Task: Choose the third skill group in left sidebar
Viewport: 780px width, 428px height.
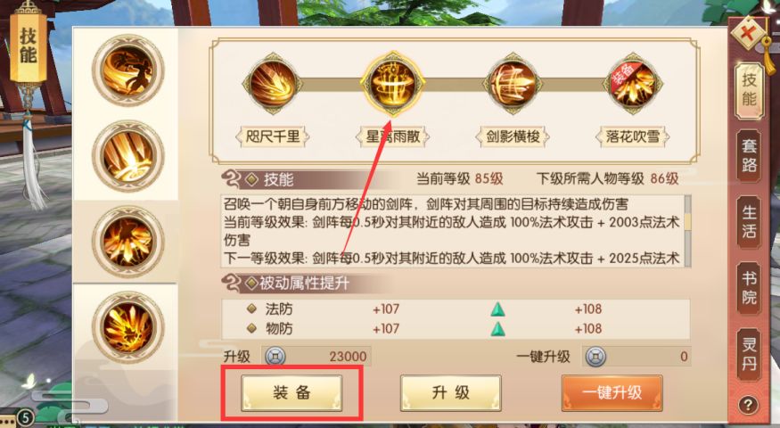Action: pyautogui.click(x=128, y=242)
